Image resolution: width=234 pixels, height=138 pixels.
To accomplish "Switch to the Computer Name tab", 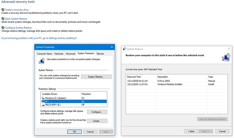I will pyautogui.click(x=44, y=54).
